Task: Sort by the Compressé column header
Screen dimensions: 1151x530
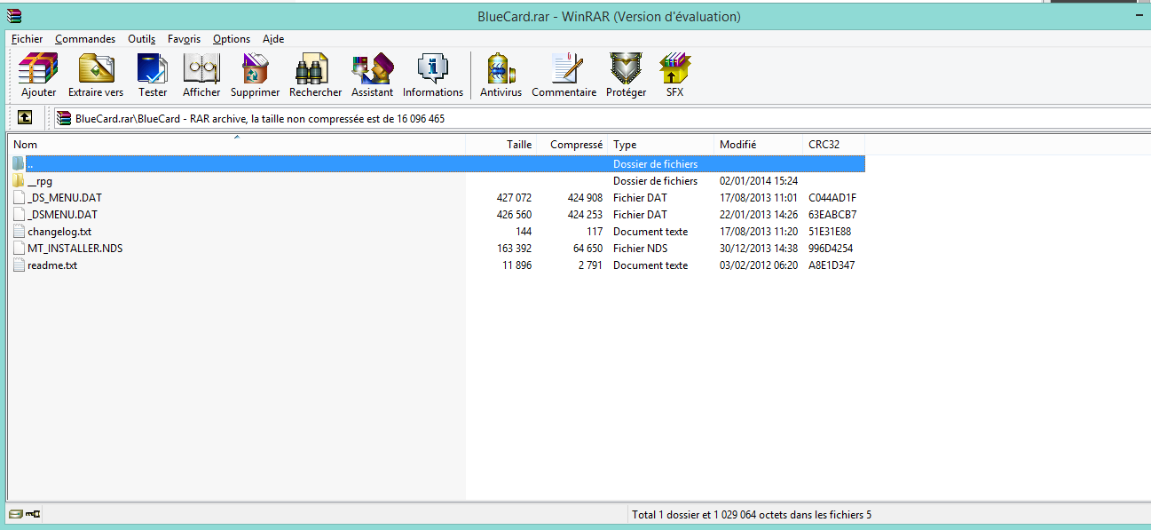Action: pos(572,145)
